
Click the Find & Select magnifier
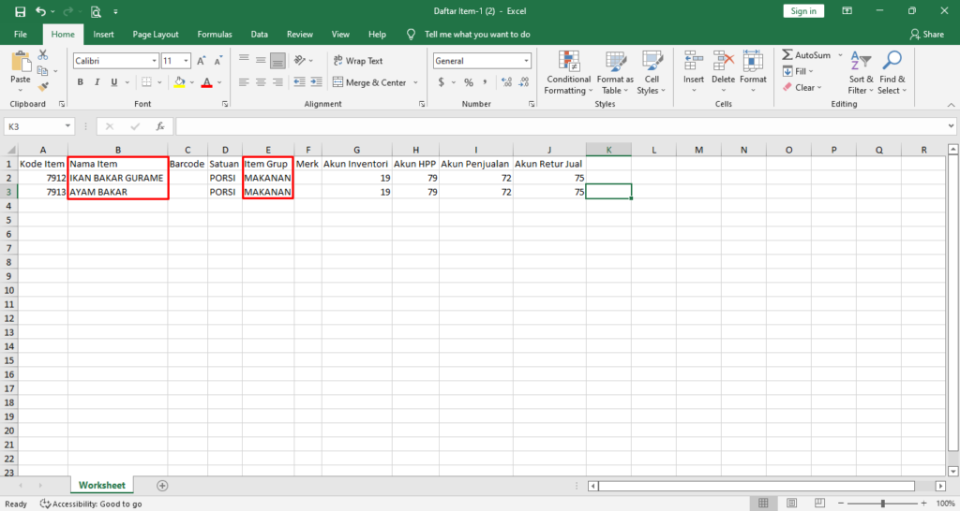tap(892, 72)
